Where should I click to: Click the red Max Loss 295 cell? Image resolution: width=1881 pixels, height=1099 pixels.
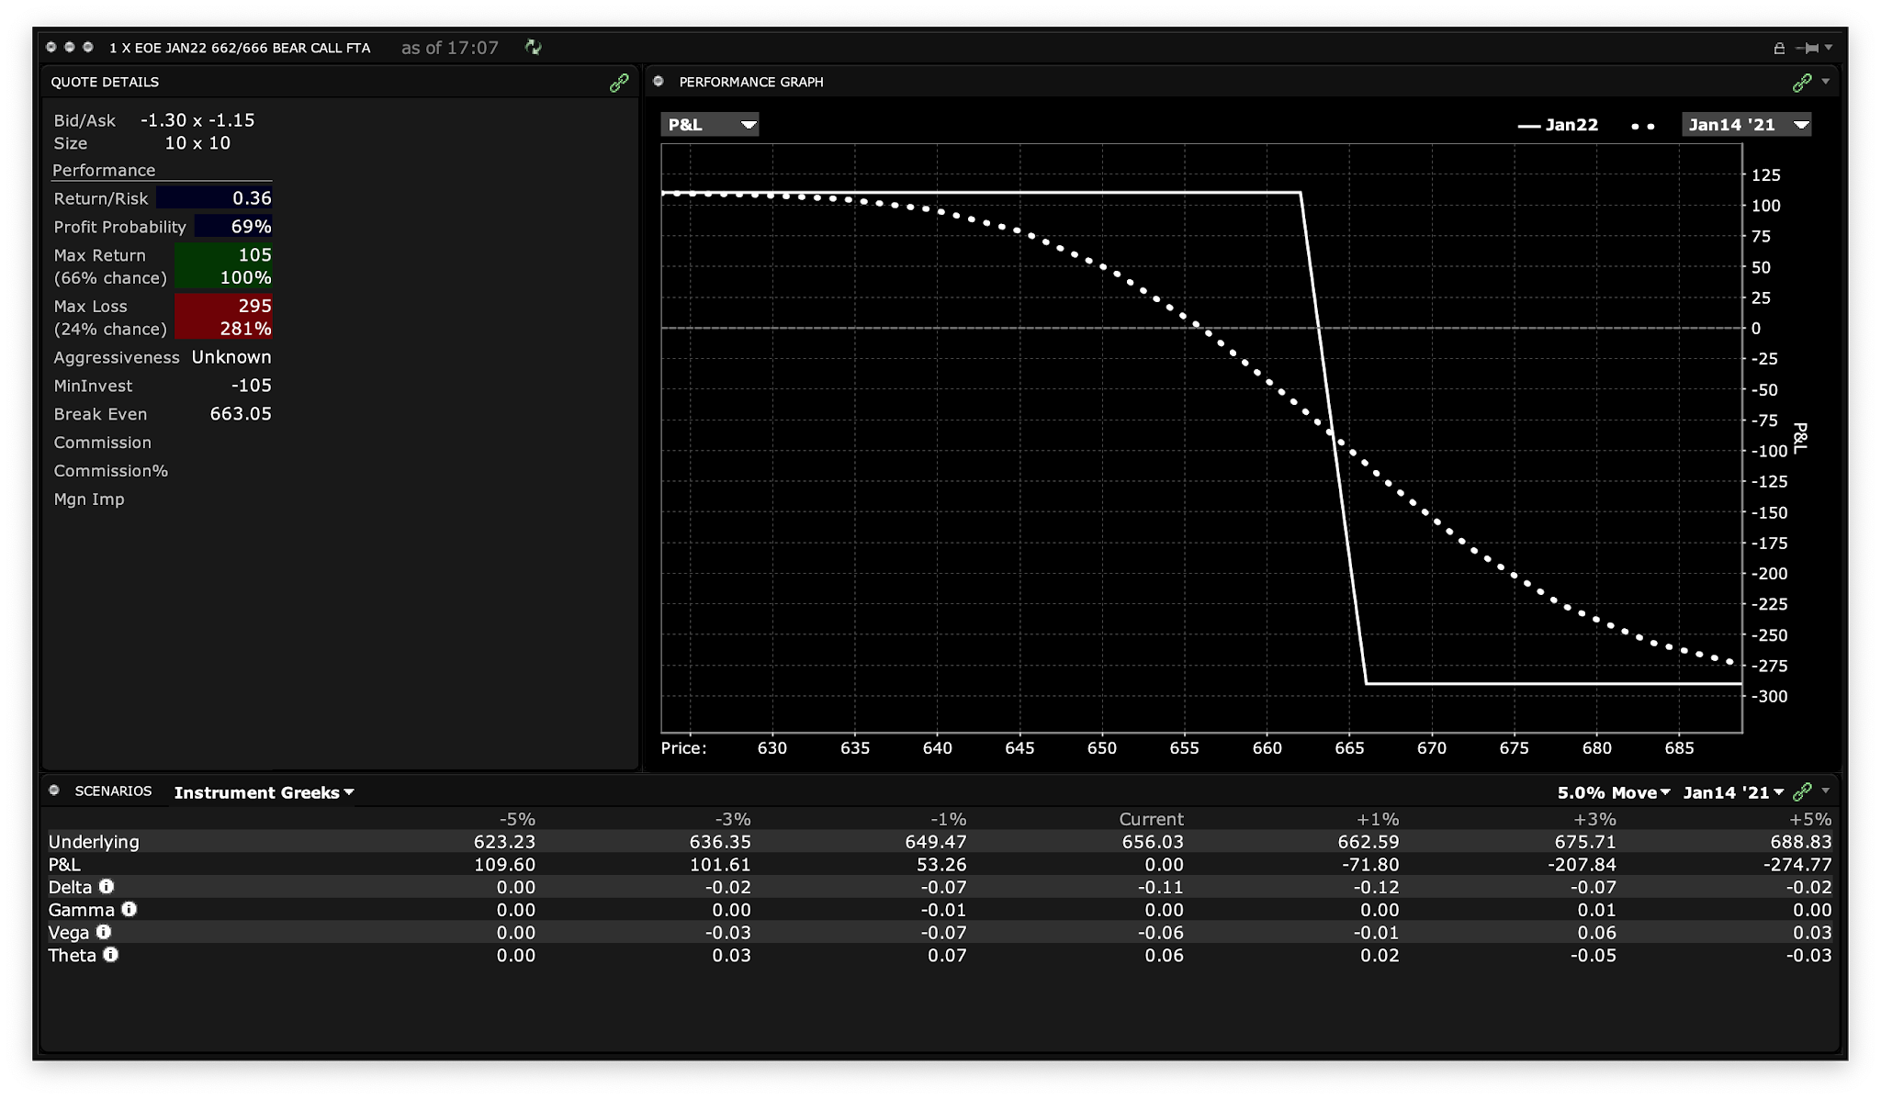[x=223, y=306]
